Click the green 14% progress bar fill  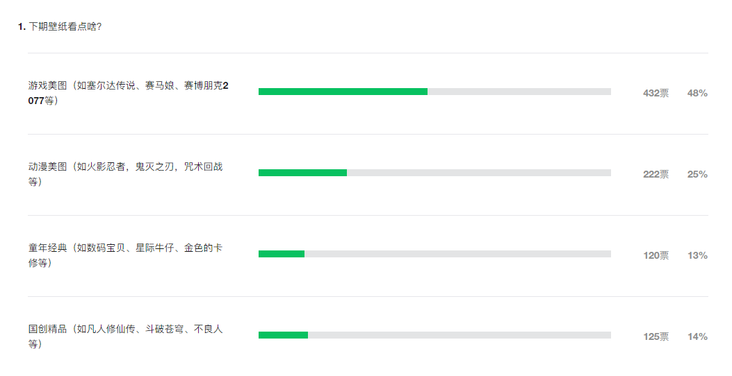284,335
